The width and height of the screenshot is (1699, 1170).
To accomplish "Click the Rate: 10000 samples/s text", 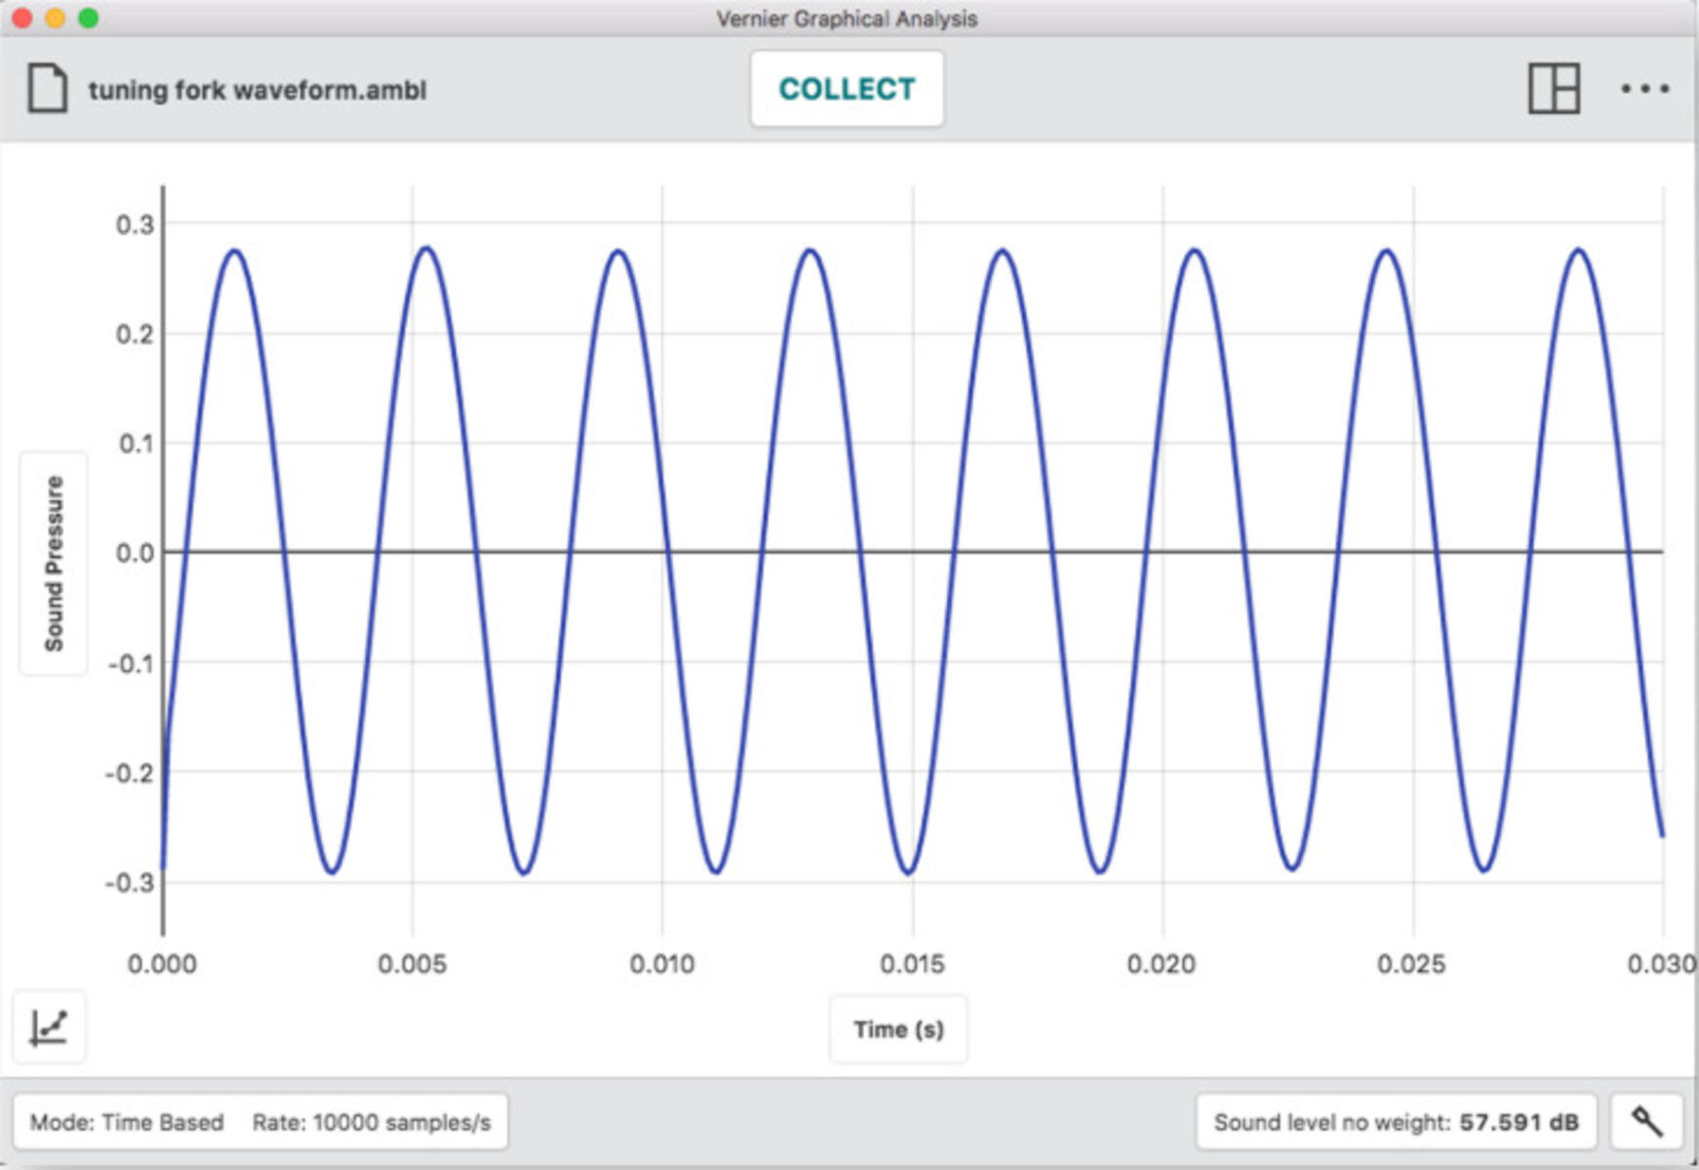I will click(x=372, y=1122).
